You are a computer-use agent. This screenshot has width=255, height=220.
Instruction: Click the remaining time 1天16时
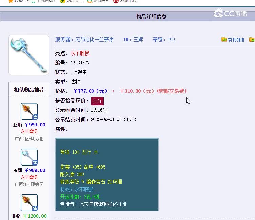pyautogui.click(x=99, y=110)
